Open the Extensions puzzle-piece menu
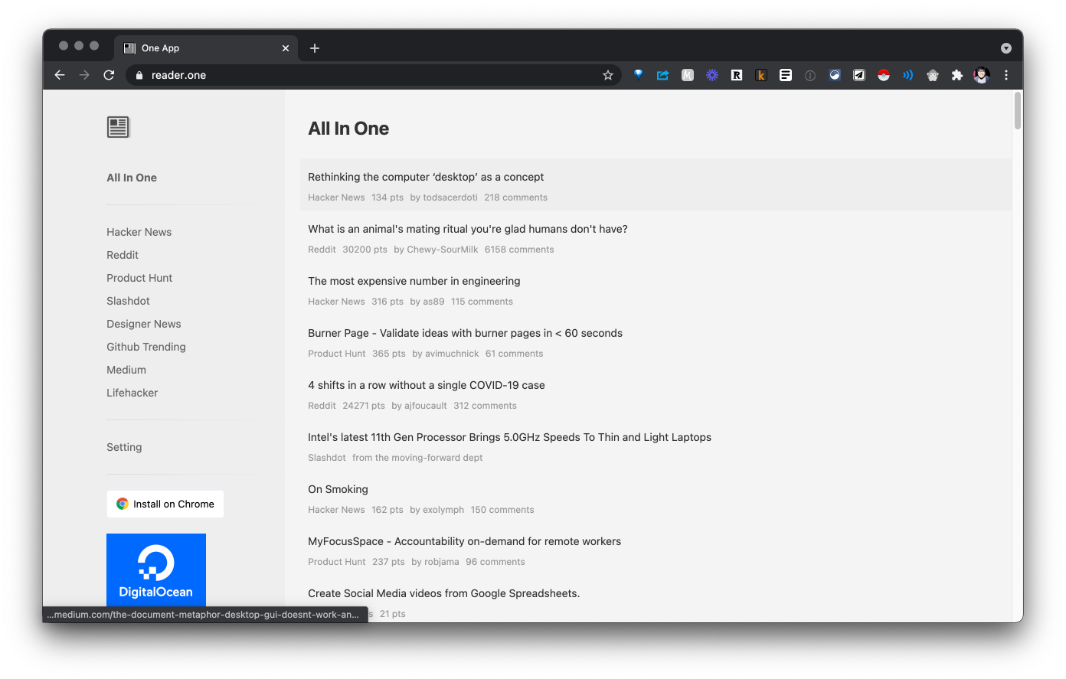Viewport: 1066px width, 679px height. click(957, 75)
